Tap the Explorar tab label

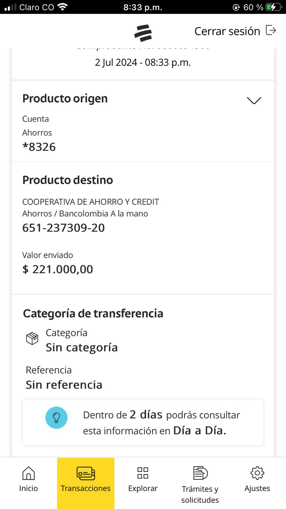pyautogui.click(x=143, y=488)
